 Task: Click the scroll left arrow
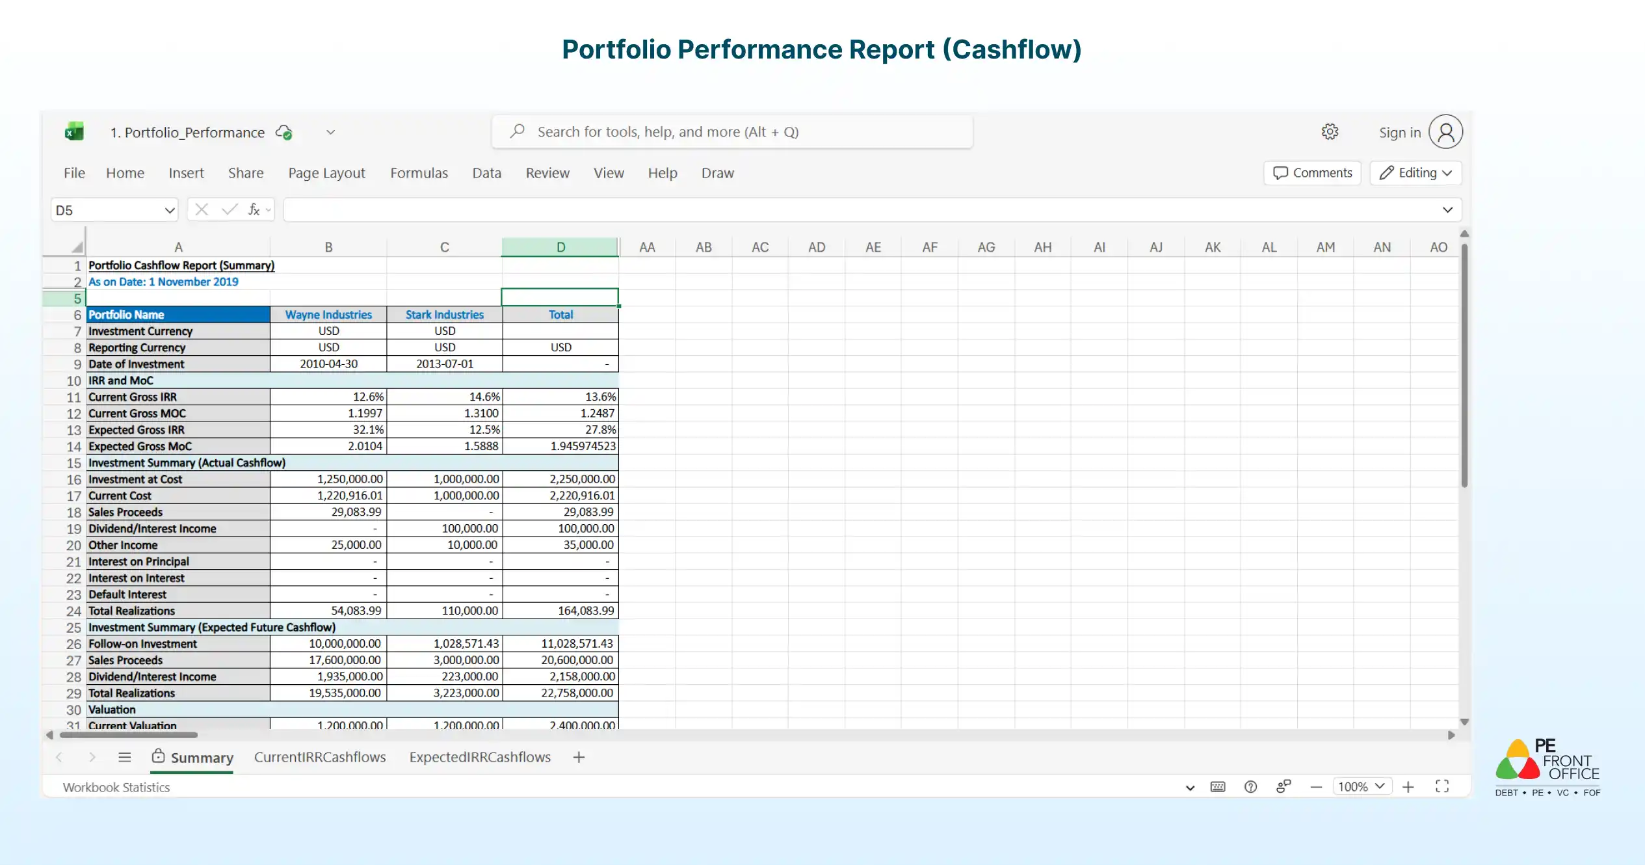[x=49, y=735]
